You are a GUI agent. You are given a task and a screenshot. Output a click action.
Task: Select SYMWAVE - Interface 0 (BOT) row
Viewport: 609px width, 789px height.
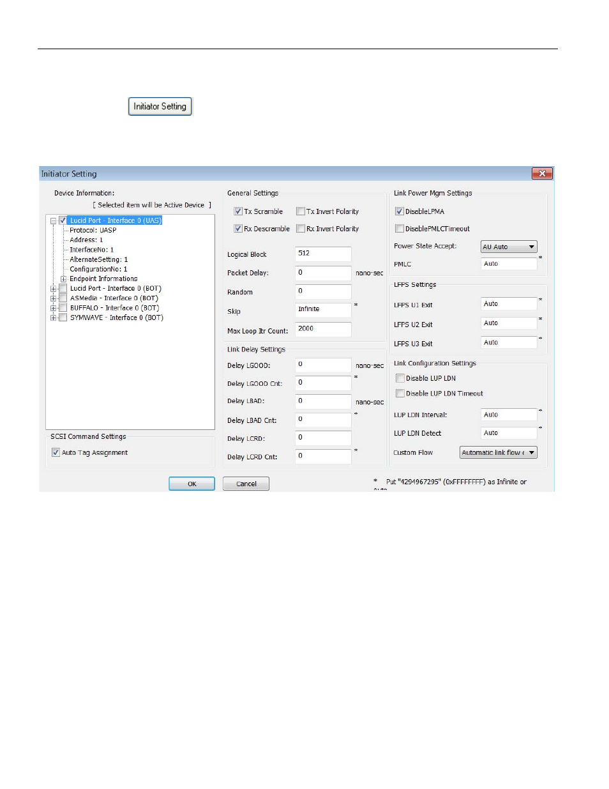(117, 318)
